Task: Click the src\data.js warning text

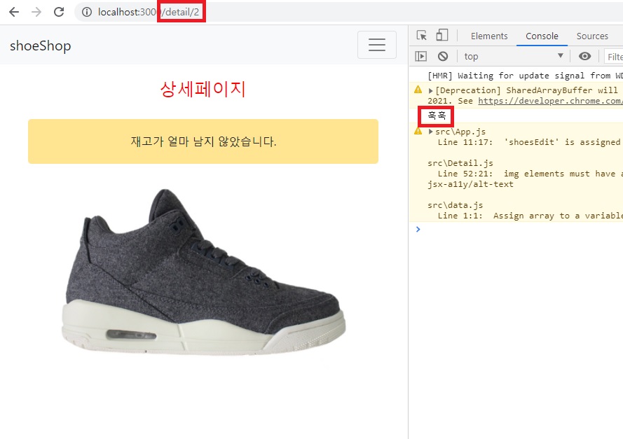Action: coord(456,205)
